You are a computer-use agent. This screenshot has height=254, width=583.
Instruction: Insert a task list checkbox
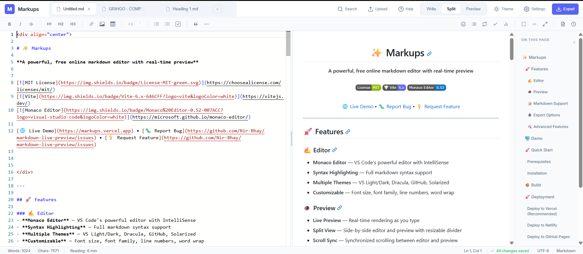pos(178,24)
